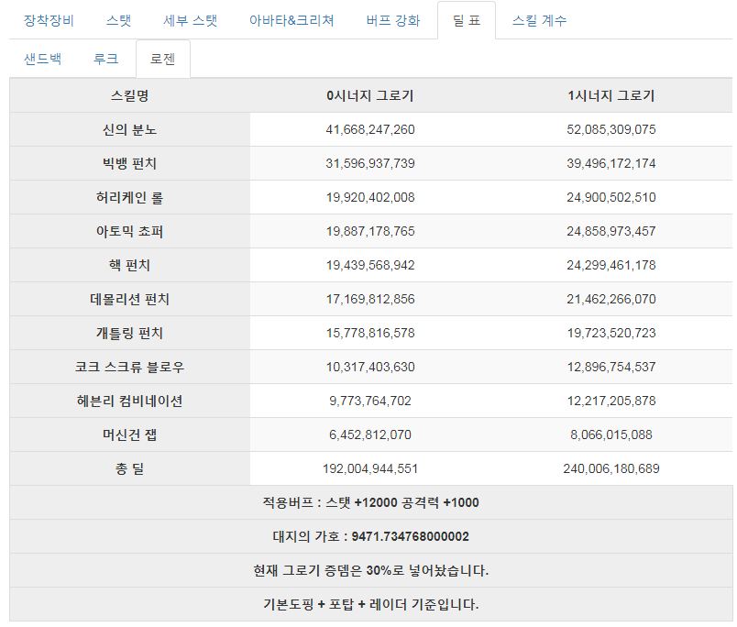Click the 0시너지 그로기 column header
Image resolution: width=737 pixels, height=627 pixels.
pos(370,95)
